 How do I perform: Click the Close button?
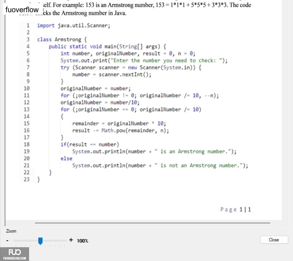(x=274, y=240)
